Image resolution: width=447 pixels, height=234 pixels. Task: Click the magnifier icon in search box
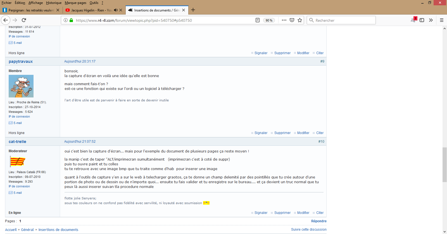[312, 20]
